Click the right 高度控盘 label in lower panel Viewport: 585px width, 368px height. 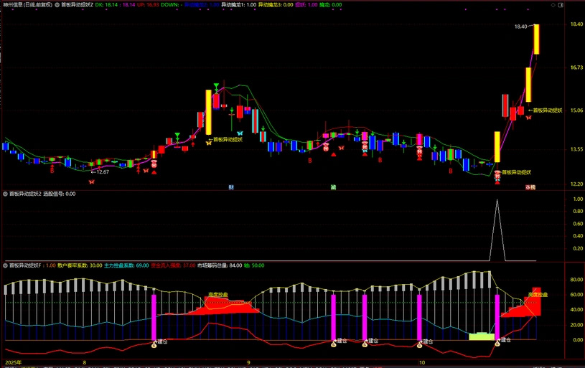pyautogui.click(x=538, y=295)
